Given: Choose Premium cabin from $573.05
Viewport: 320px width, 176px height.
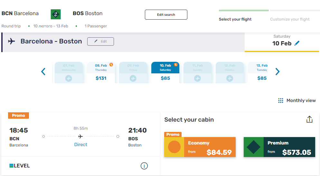Looking at the screenshot, I should [x=279, y=147].
